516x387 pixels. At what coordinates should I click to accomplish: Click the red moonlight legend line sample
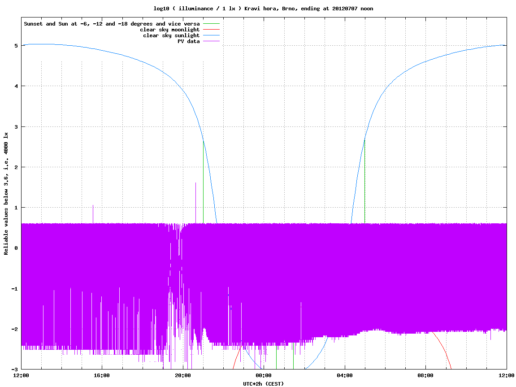click(211, 30)
